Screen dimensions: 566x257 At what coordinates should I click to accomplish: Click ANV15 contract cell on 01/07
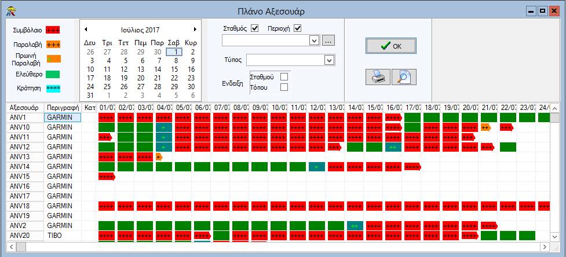(107, 177)
